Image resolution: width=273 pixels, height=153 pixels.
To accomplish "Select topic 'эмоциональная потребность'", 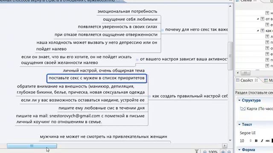I will 127,11.
